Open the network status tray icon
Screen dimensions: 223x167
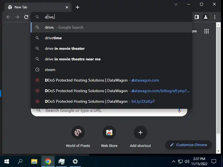(180, 161)
